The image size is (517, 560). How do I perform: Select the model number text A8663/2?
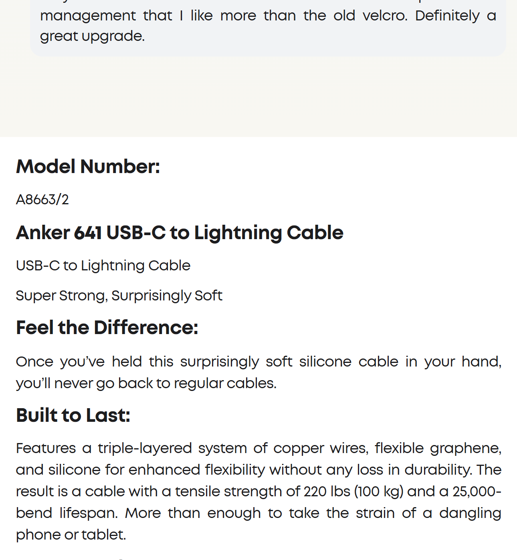[x=42, y=199]
